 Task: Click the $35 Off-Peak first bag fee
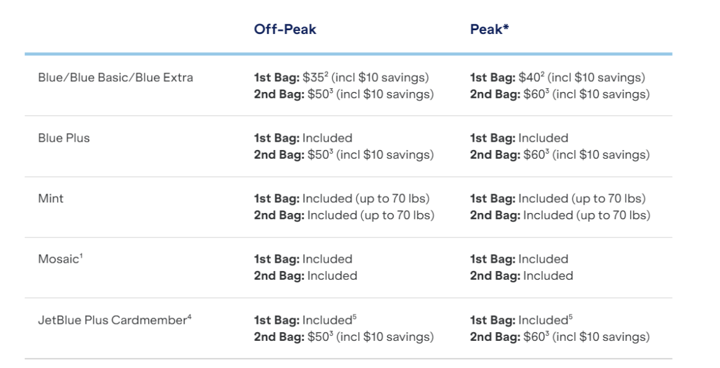tap(309, 78)
